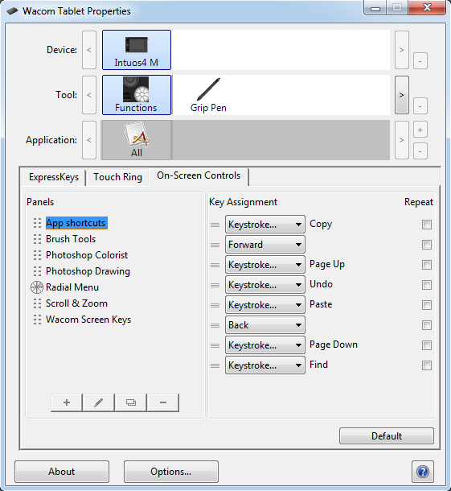Open the Options... dialog
Image resolution: width=451 pixels, height=491 pixels.
tap(171, 472)
